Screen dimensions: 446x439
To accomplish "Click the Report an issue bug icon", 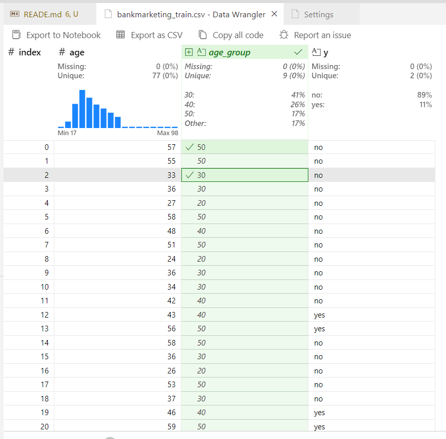I will click(283, 35).
